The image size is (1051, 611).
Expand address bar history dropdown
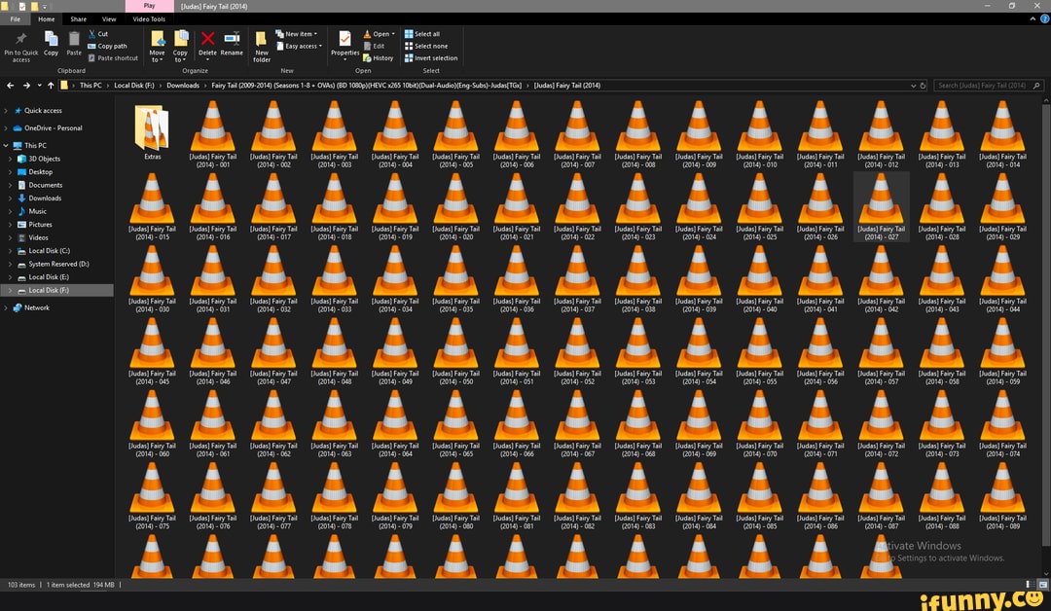(x=913, y=86)
